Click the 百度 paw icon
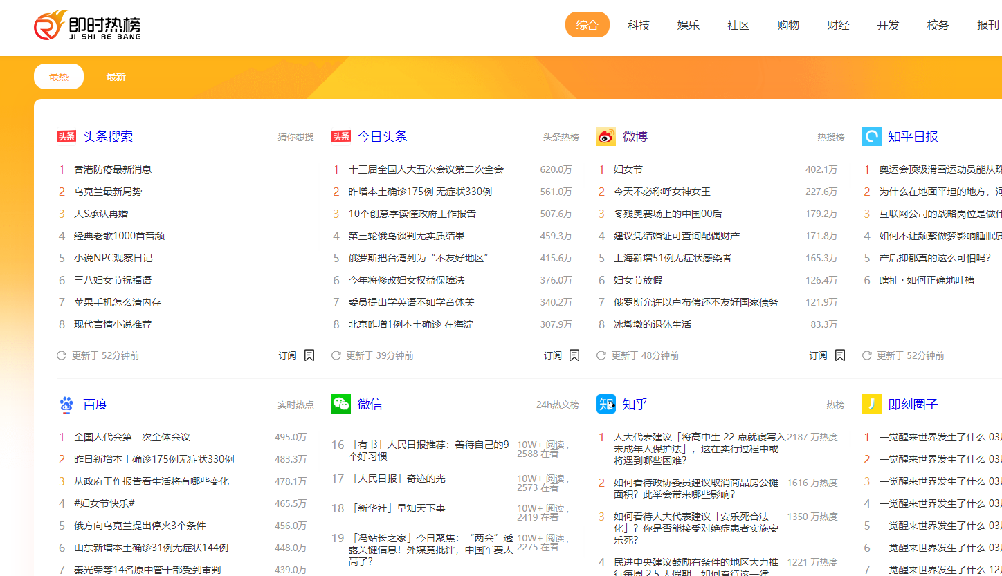 coord(66,405)
